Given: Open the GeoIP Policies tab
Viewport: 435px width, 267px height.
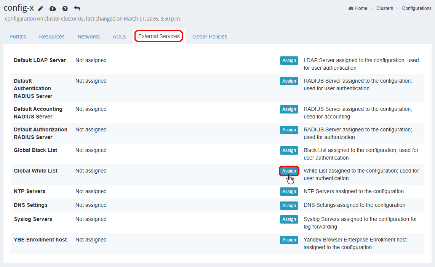Looking at the screenshot, I should tap(210, 37).
